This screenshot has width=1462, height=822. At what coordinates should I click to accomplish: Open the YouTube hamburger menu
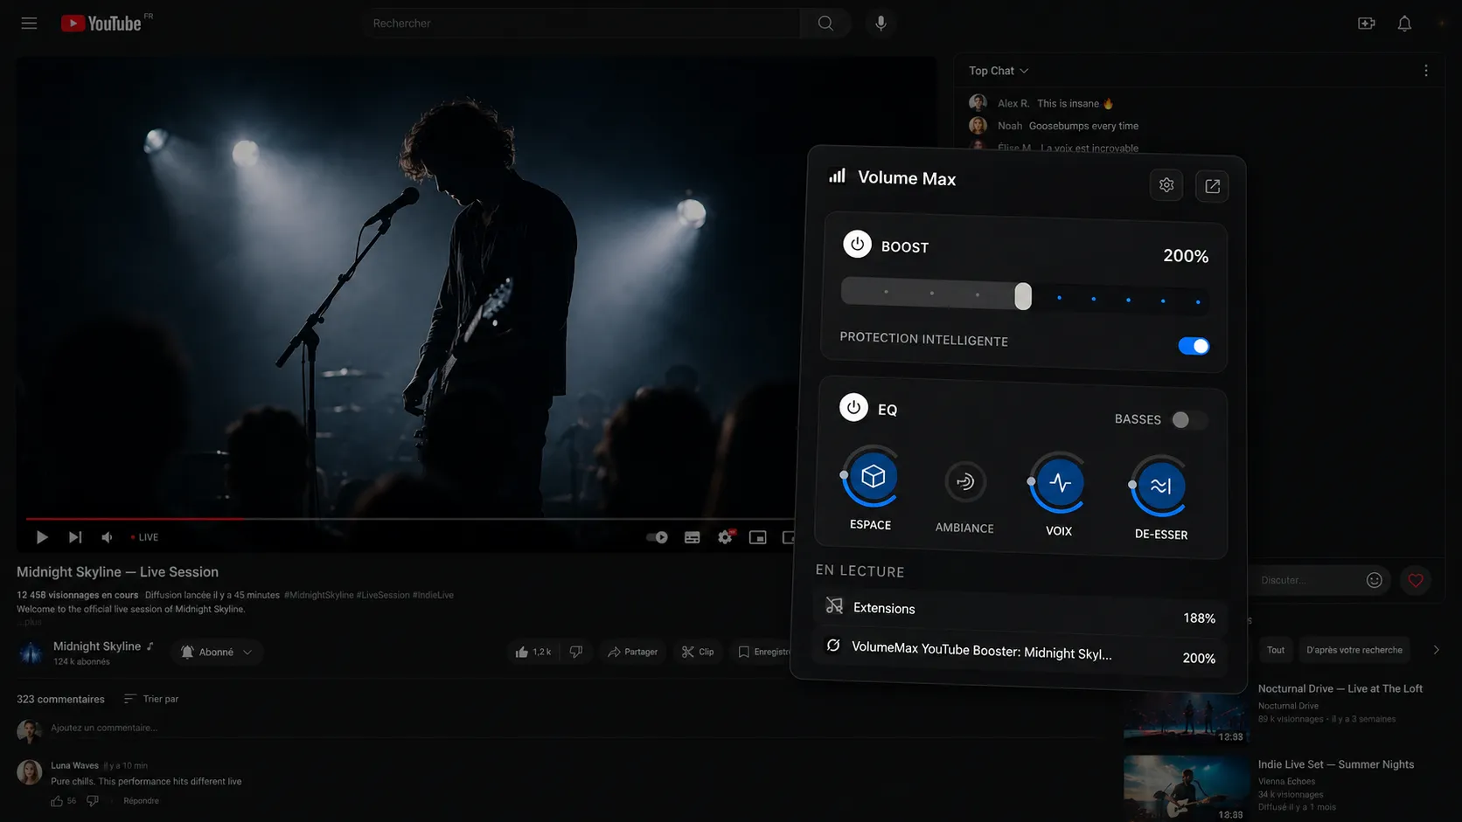[29, 24]
